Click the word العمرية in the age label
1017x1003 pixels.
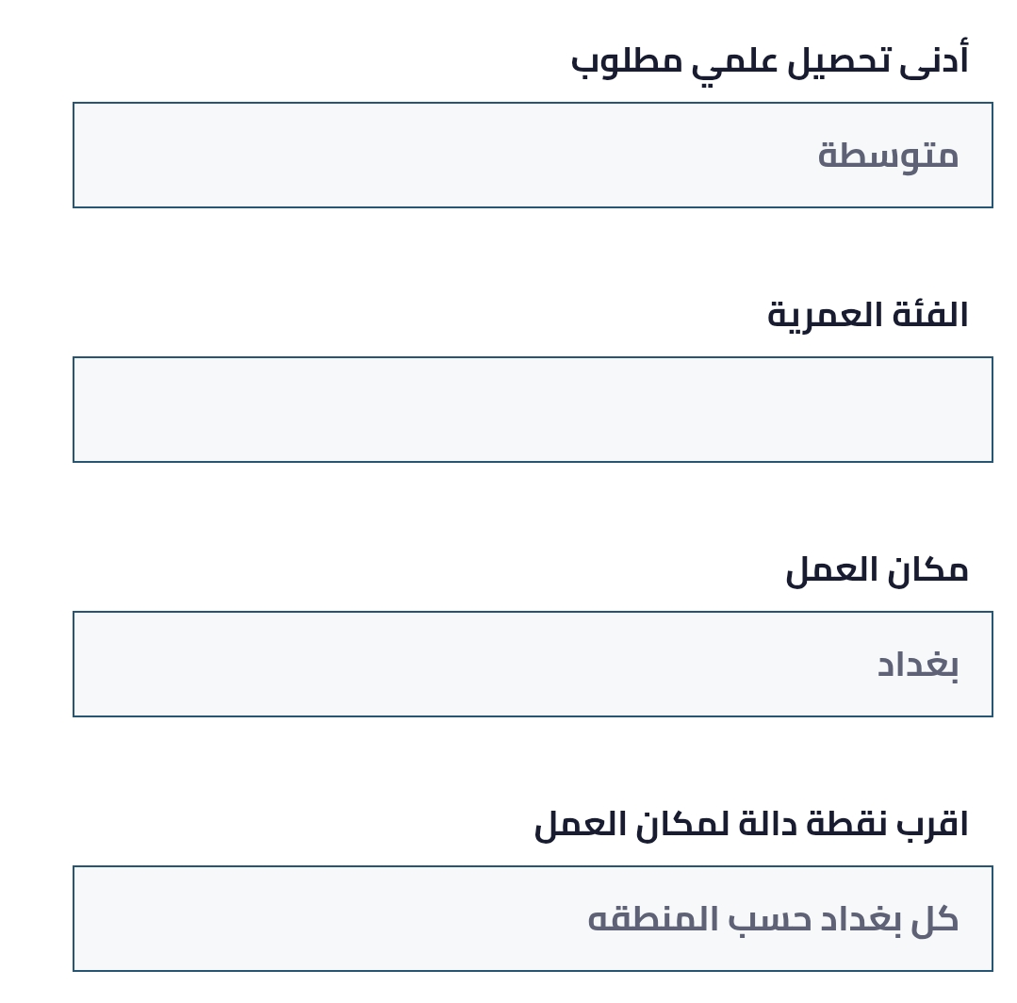click(x=812, y=315)
